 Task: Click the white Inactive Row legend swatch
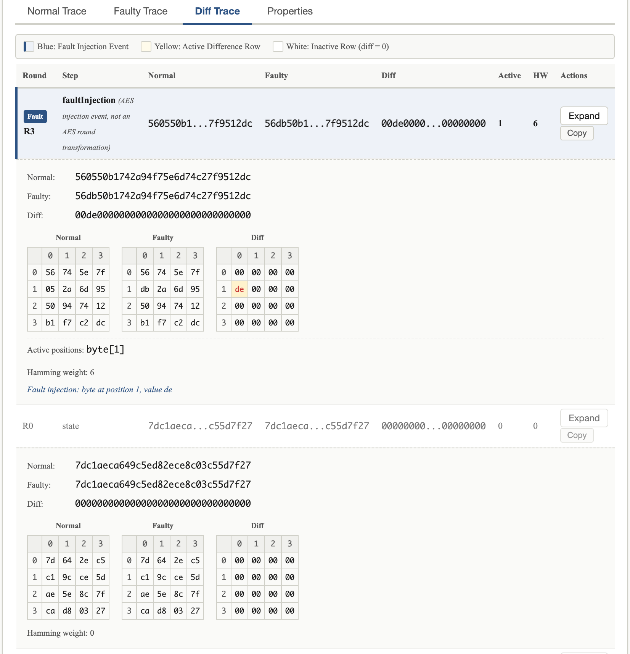click(278, 47)
